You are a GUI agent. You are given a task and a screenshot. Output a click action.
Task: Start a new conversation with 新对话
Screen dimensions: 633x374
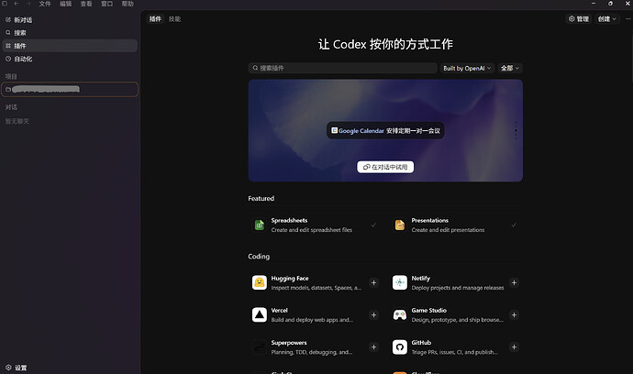click(70, 20)
